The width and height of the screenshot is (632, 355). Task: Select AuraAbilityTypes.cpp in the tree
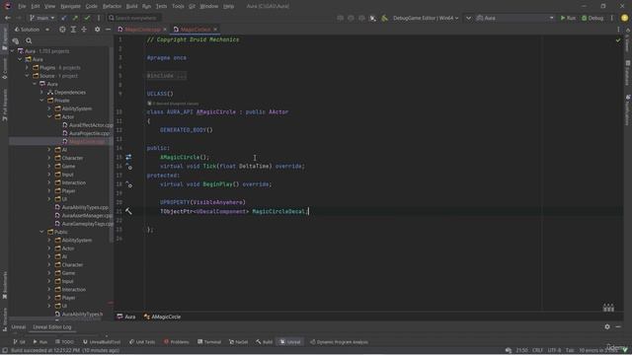point(81,207)
